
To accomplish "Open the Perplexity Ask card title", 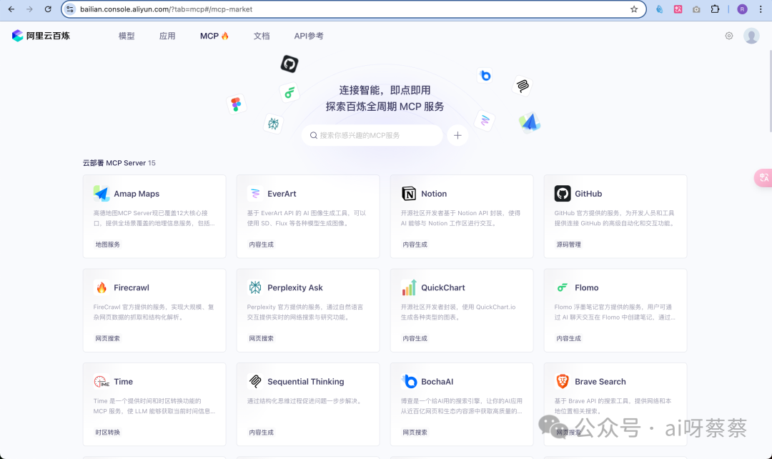I will pos(295,287).
